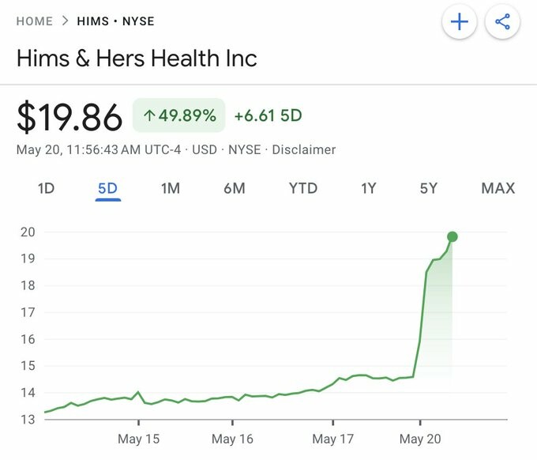This screenshot has height=460, width=537.
Task: Switch to 6M chart view
Action: pyautogui.click(x=235, y=188)
